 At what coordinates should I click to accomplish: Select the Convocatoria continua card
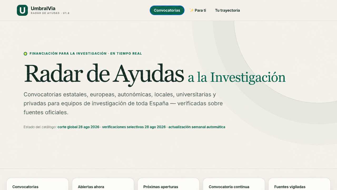coord(234,184)
